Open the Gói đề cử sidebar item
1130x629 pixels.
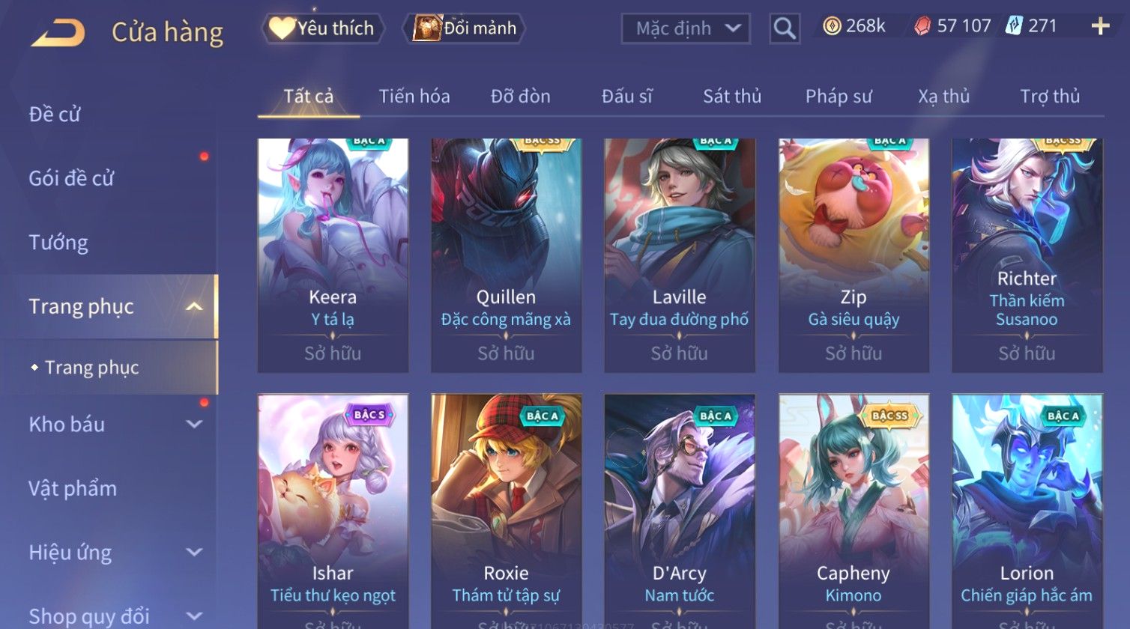coord(71,178)
